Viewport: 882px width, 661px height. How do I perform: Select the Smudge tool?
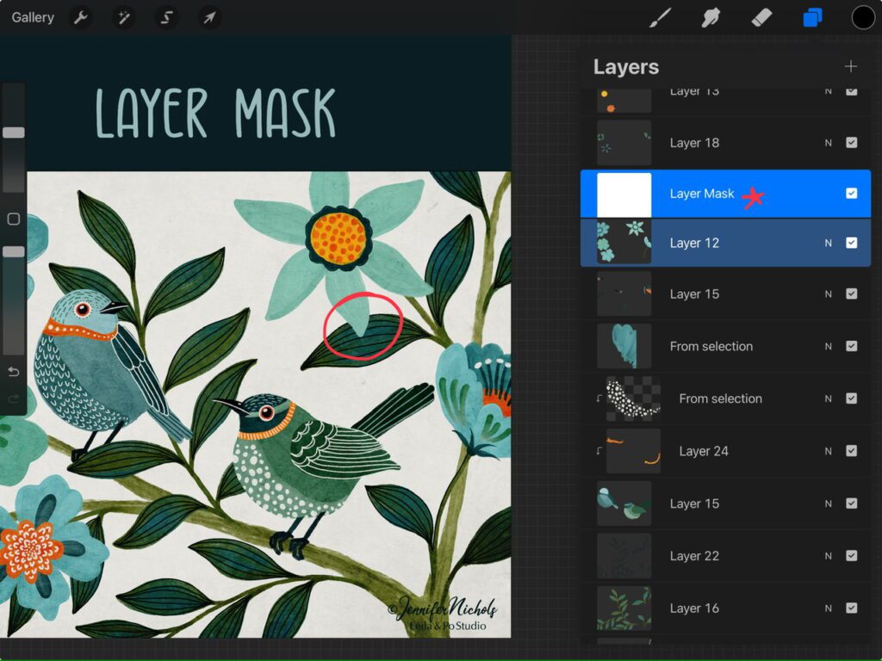pyautogui.click(x=711, y=17)
